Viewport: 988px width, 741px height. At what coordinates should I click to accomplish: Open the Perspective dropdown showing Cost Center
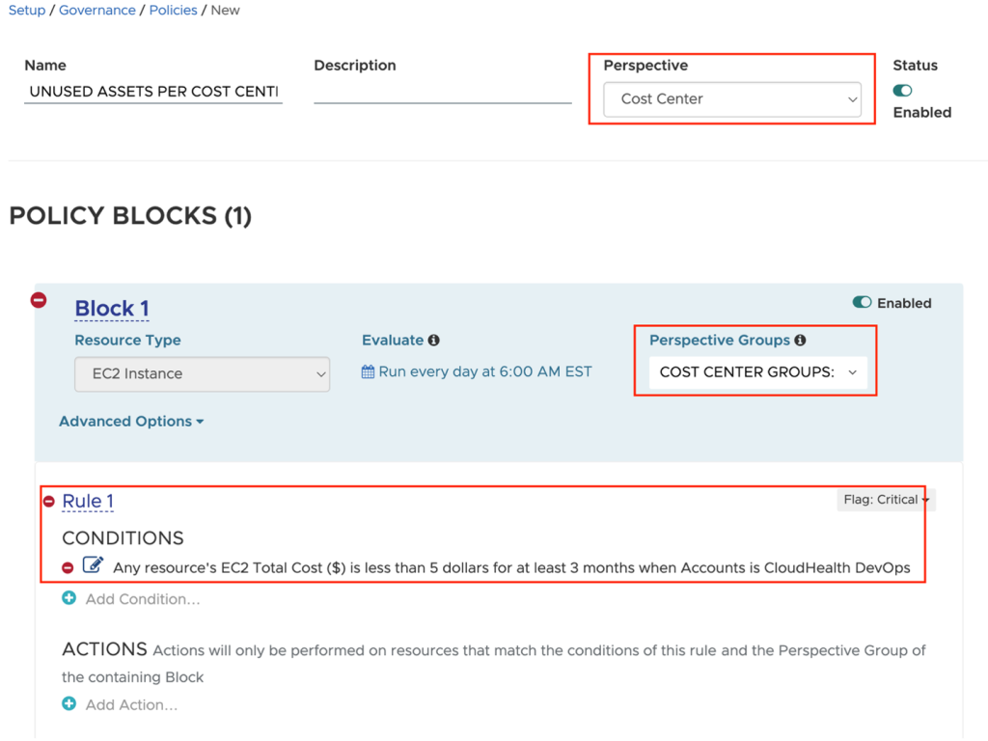(x=732, y=99)
